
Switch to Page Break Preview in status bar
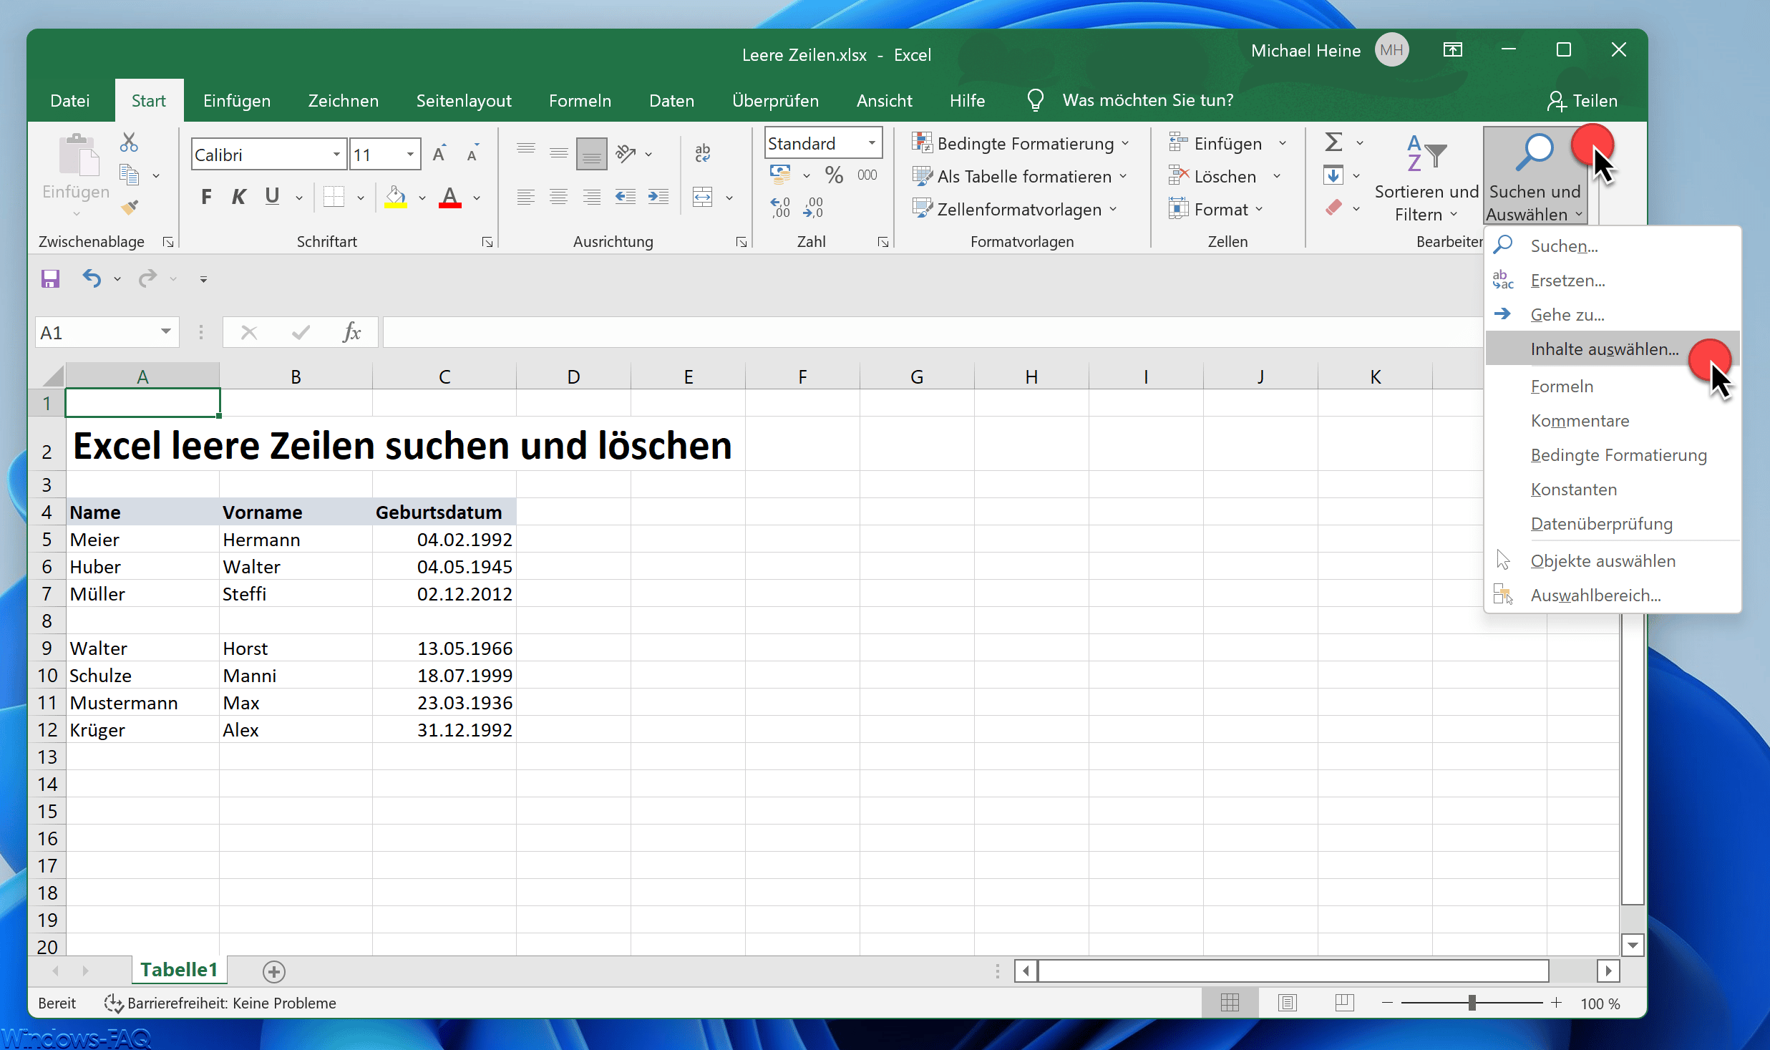click(x=1344, y=1003)
